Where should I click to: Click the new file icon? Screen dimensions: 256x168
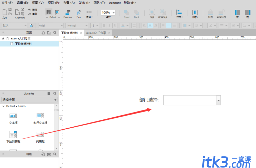tap(5, 12)
